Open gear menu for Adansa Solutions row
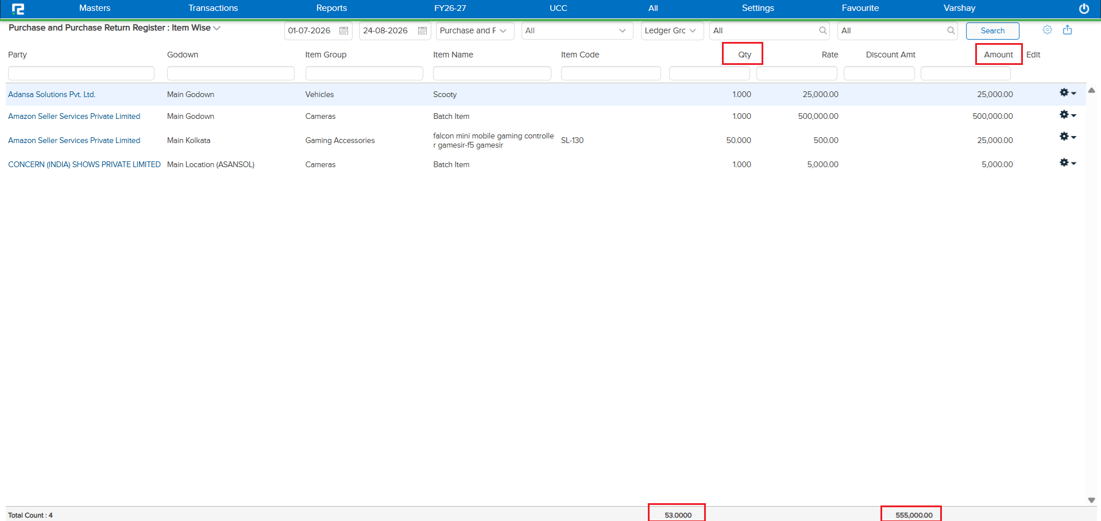 coord(1068,93)
